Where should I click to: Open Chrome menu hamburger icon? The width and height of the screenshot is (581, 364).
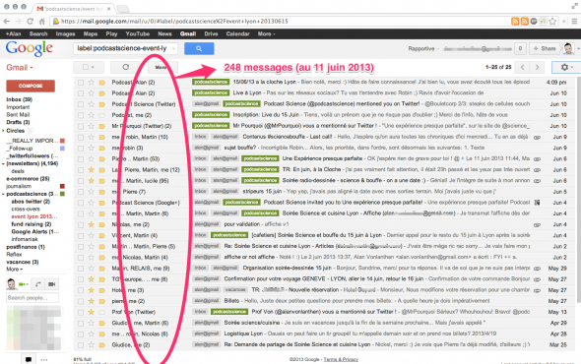[x=574, y=21]
